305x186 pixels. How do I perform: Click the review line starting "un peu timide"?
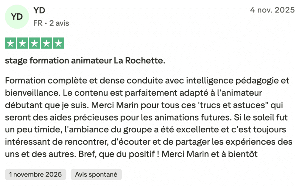click(146, 130)
